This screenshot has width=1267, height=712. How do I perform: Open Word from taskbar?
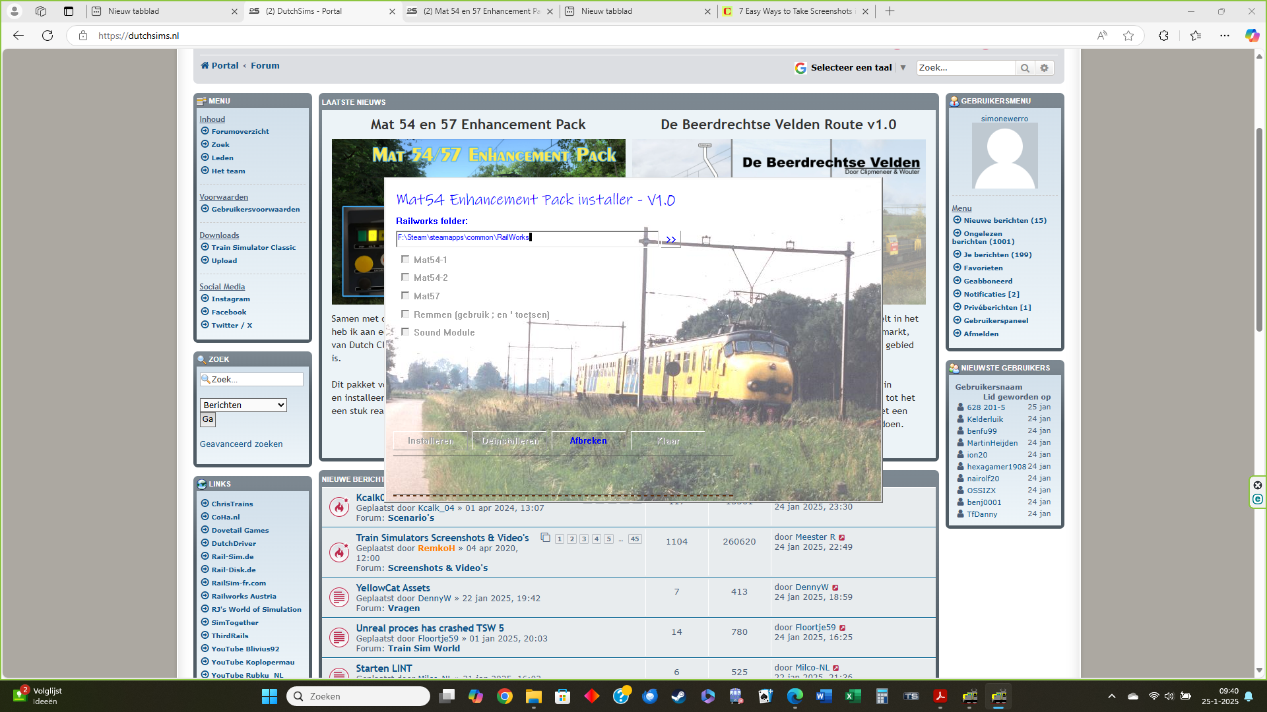pos(824,696)
